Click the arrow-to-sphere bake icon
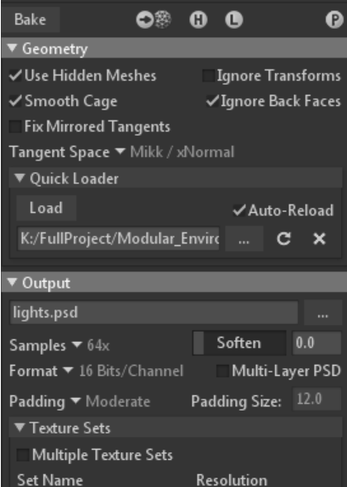This screenshot has height=487, width=347. tap(154, 20)
